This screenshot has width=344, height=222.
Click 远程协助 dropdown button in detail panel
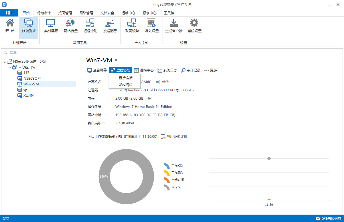[120, 70]
